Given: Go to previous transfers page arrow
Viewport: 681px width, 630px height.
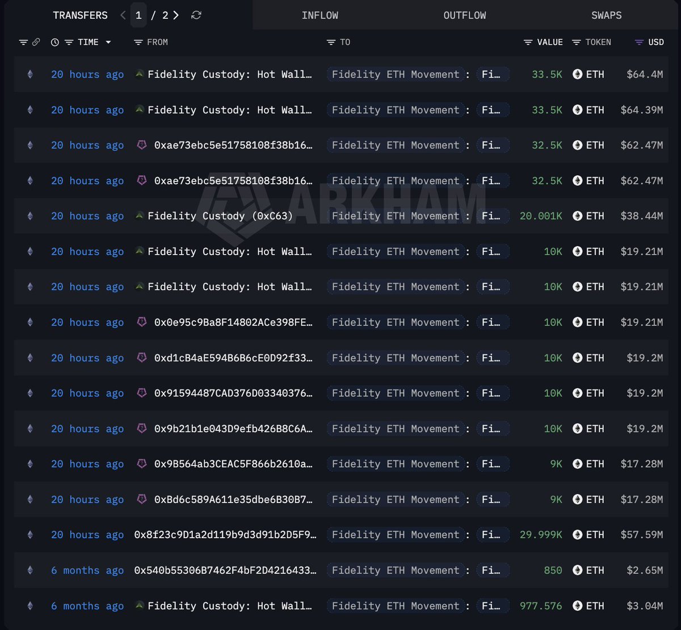Looking at the screenshot, I should click(x=123, y=15).
